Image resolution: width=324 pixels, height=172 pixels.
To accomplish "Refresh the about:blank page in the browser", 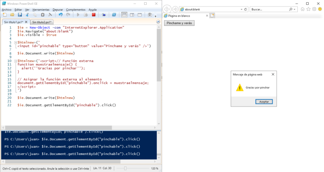I will point(245,9).
